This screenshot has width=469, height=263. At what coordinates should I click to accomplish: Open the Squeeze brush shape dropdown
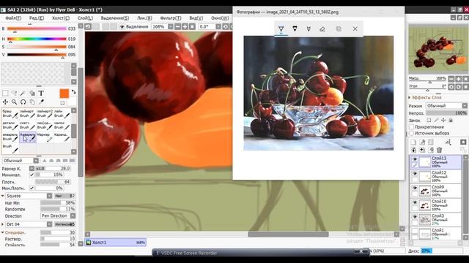(29, 196)
